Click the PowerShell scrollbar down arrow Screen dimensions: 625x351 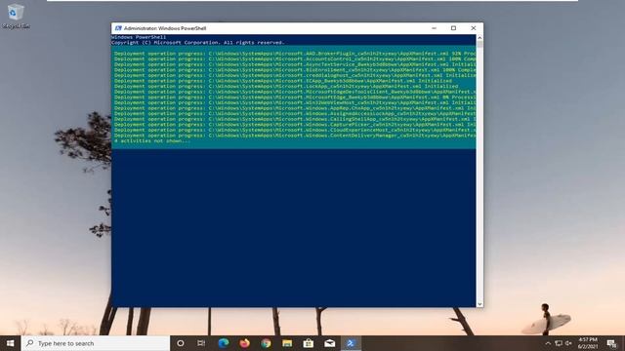(479, 303)
